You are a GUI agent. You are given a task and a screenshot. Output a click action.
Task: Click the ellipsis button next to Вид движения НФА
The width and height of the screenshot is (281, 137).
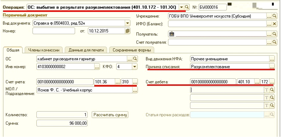coord(272,59)
